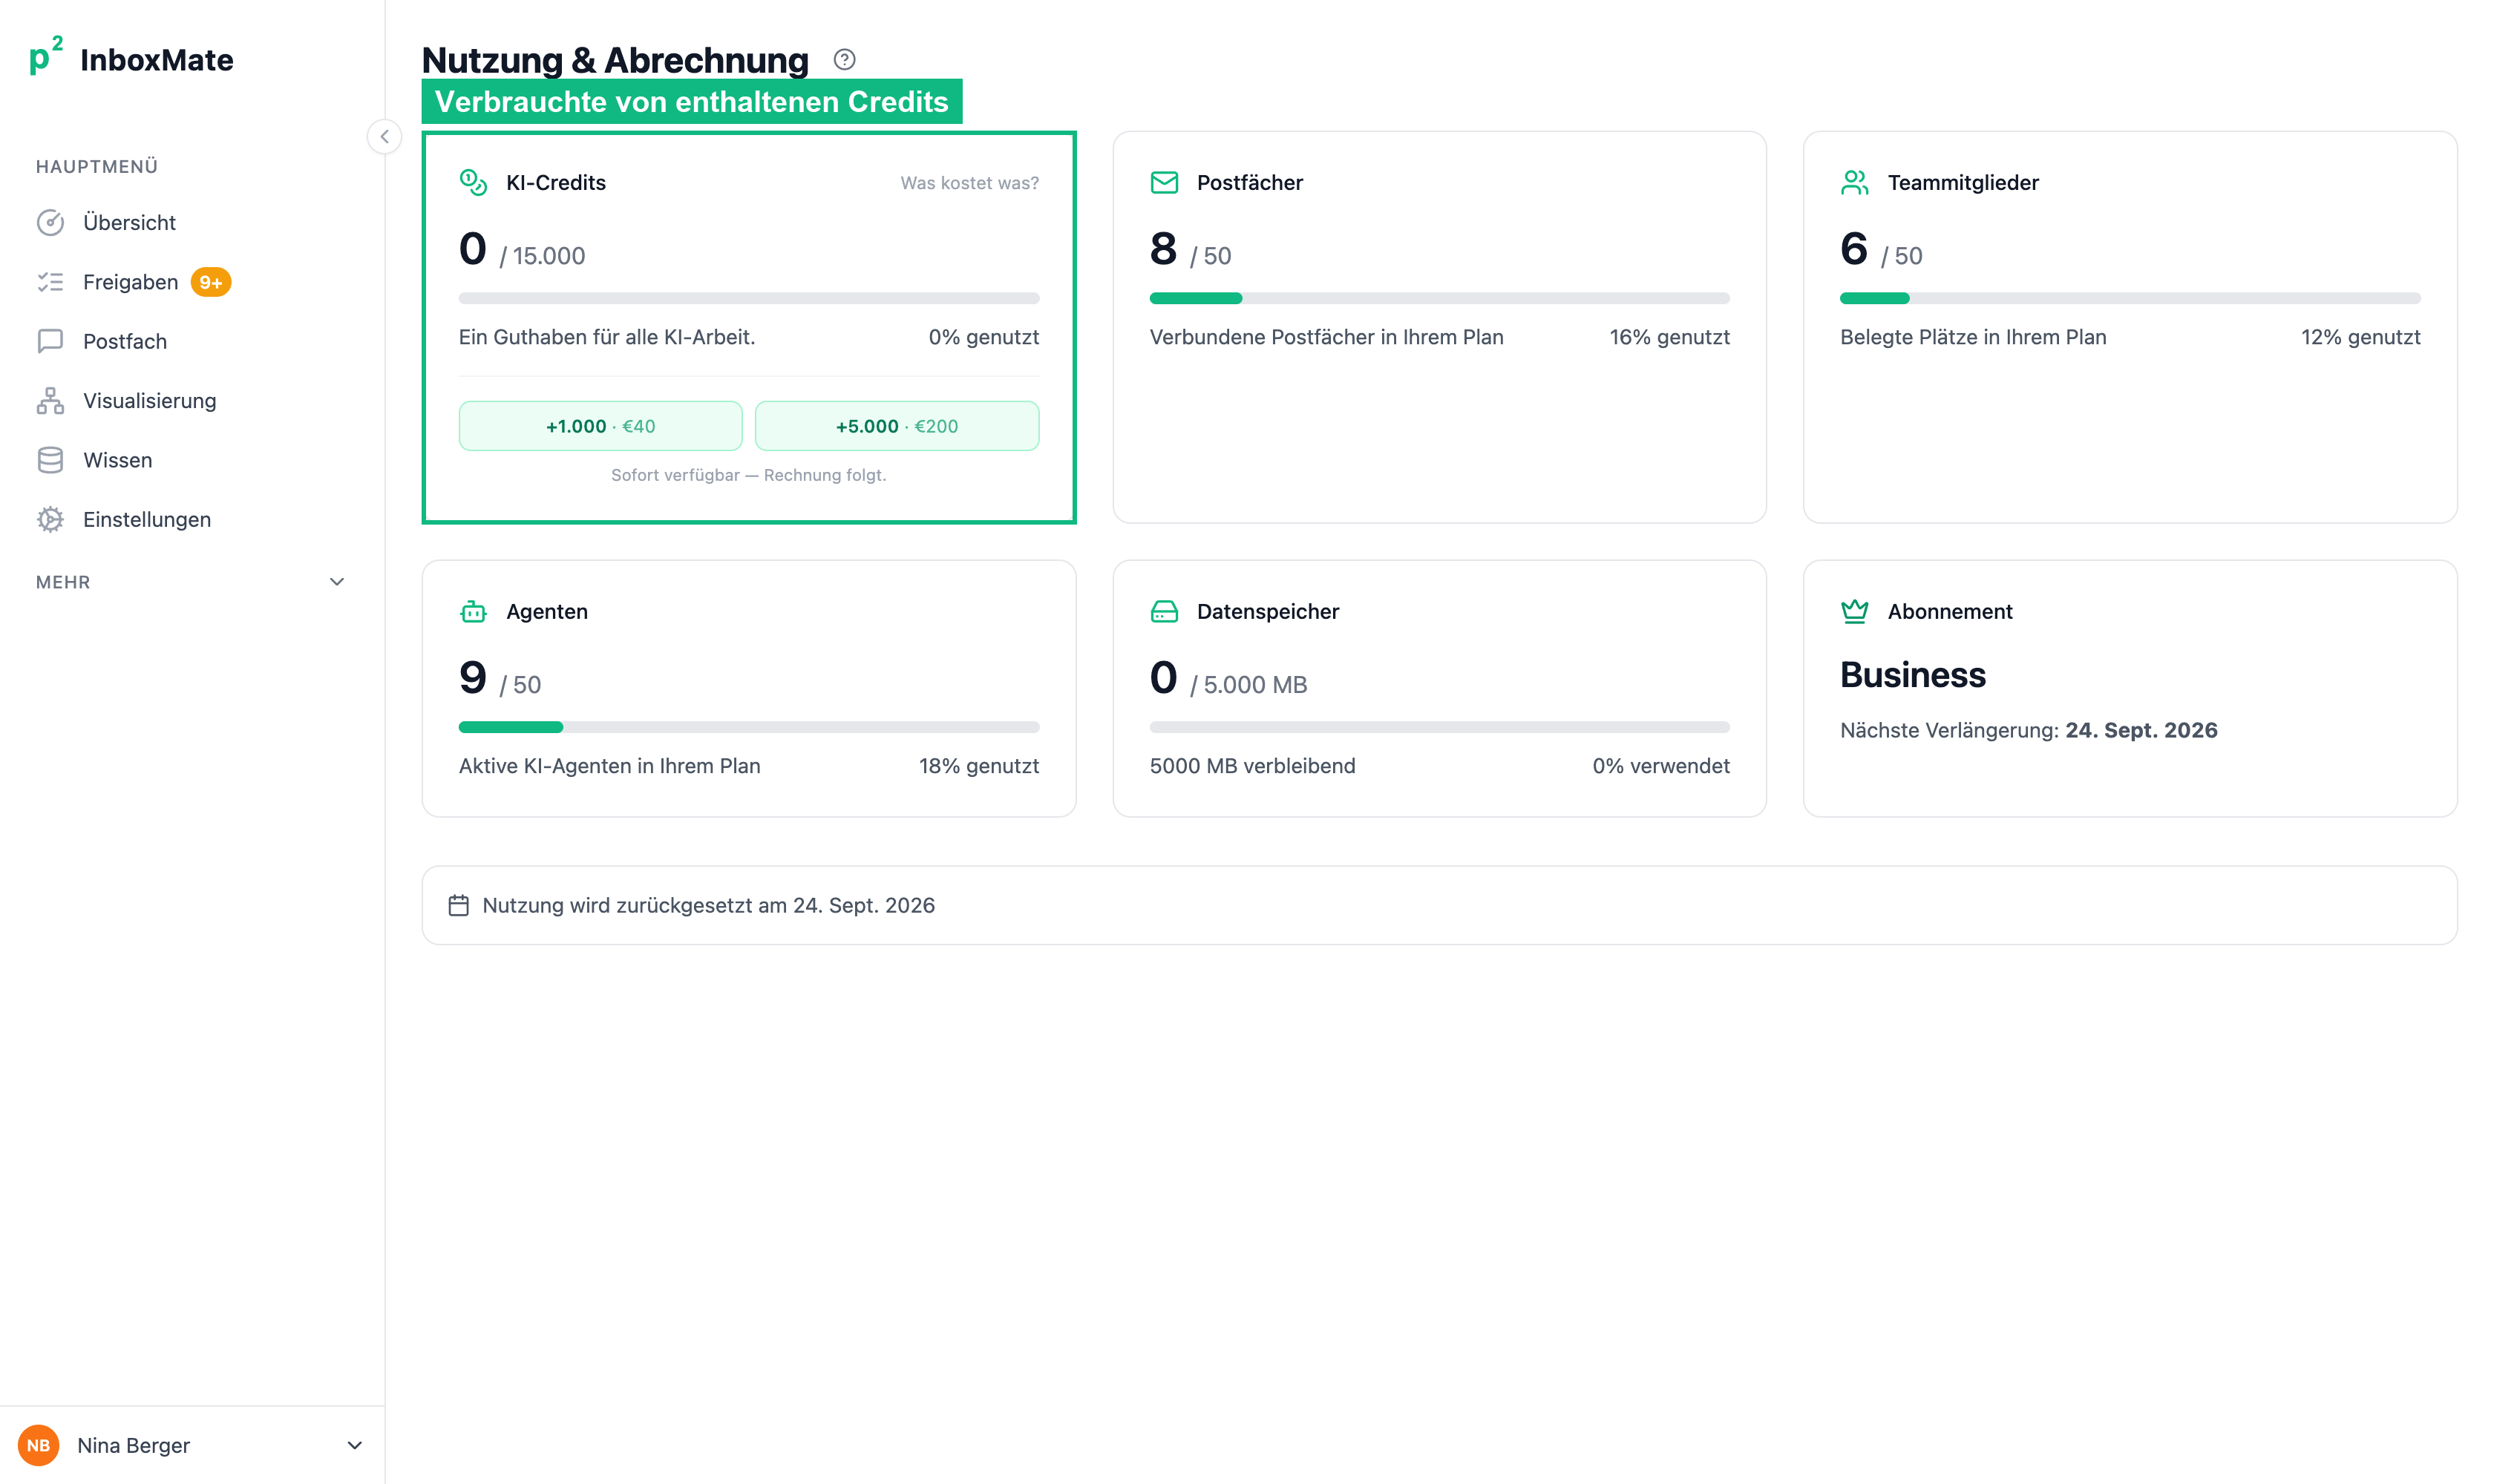Click the Wissen database icon
The width and height of the screenshot is (2494, 1484).
pyautogui.click(x=50, y=460)
